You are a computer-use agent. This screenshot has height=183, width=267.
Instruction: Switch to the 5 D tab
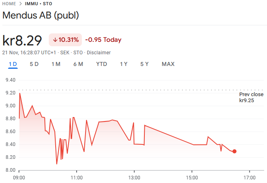34,64
